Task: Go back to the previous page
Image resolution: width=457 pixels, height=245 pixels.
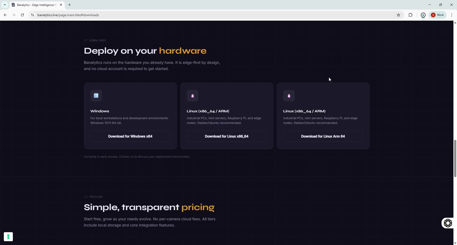Action: 5,15
